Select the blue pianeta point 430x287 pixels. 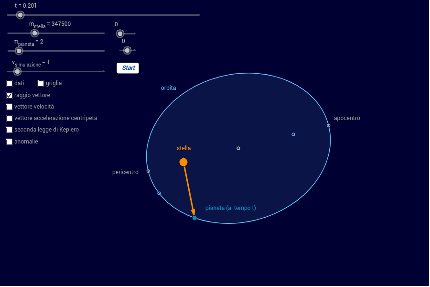click(195, 218)
